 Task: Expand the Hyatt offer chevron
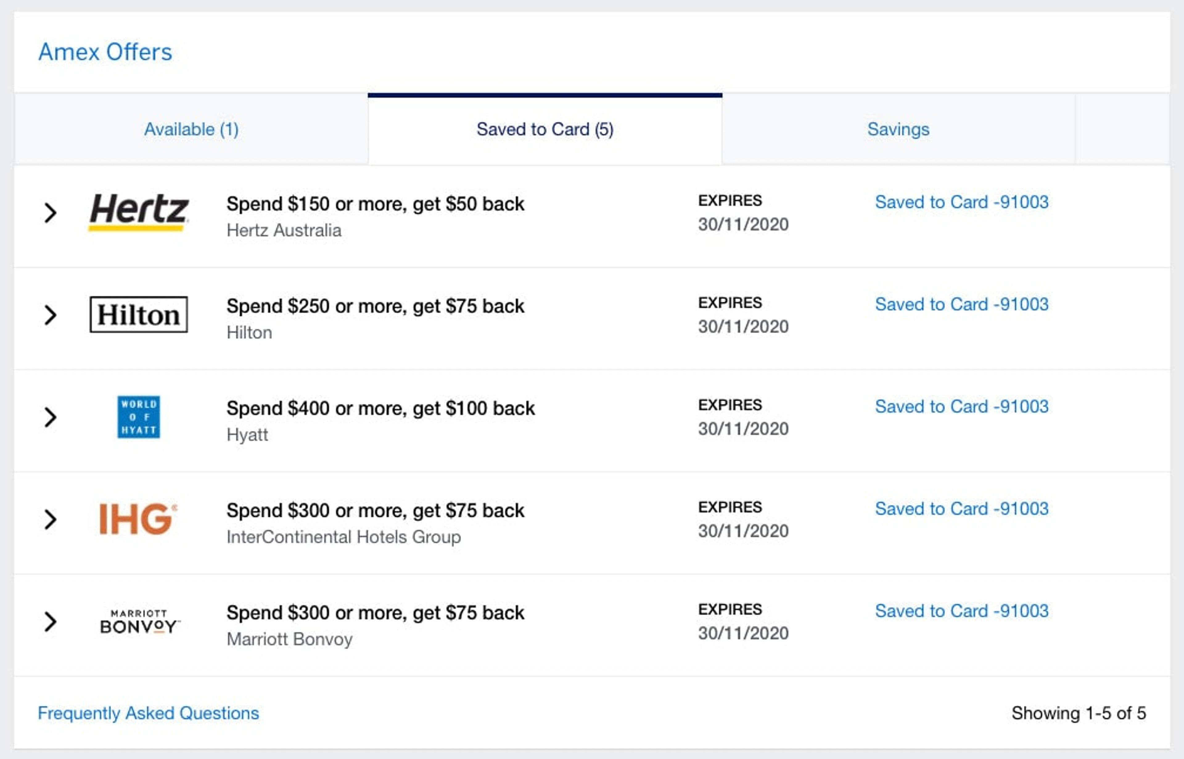click(50, 417)
